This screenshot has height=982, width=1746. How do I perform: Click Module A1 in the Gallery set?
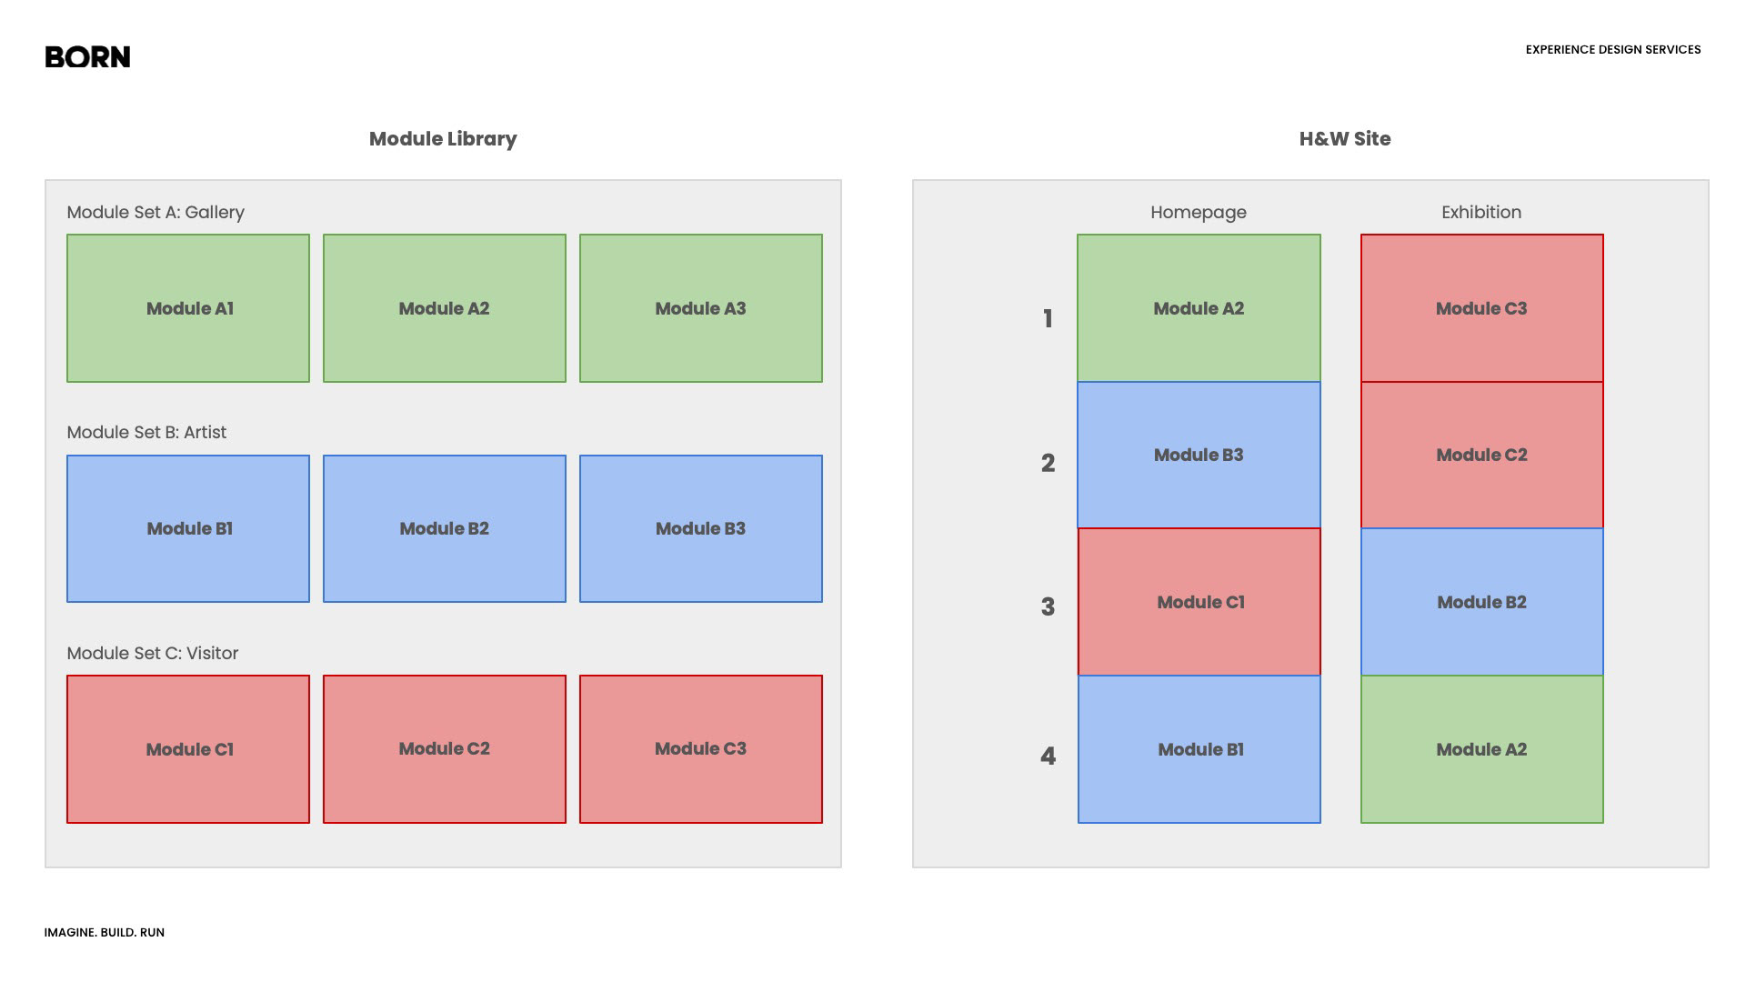point(188,308)
